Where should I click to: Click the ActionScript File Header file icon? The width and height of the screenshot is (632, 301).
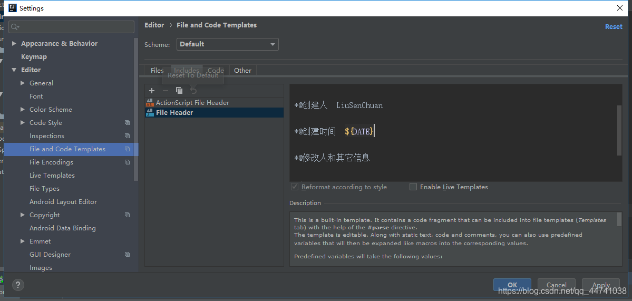pos(150,103)
